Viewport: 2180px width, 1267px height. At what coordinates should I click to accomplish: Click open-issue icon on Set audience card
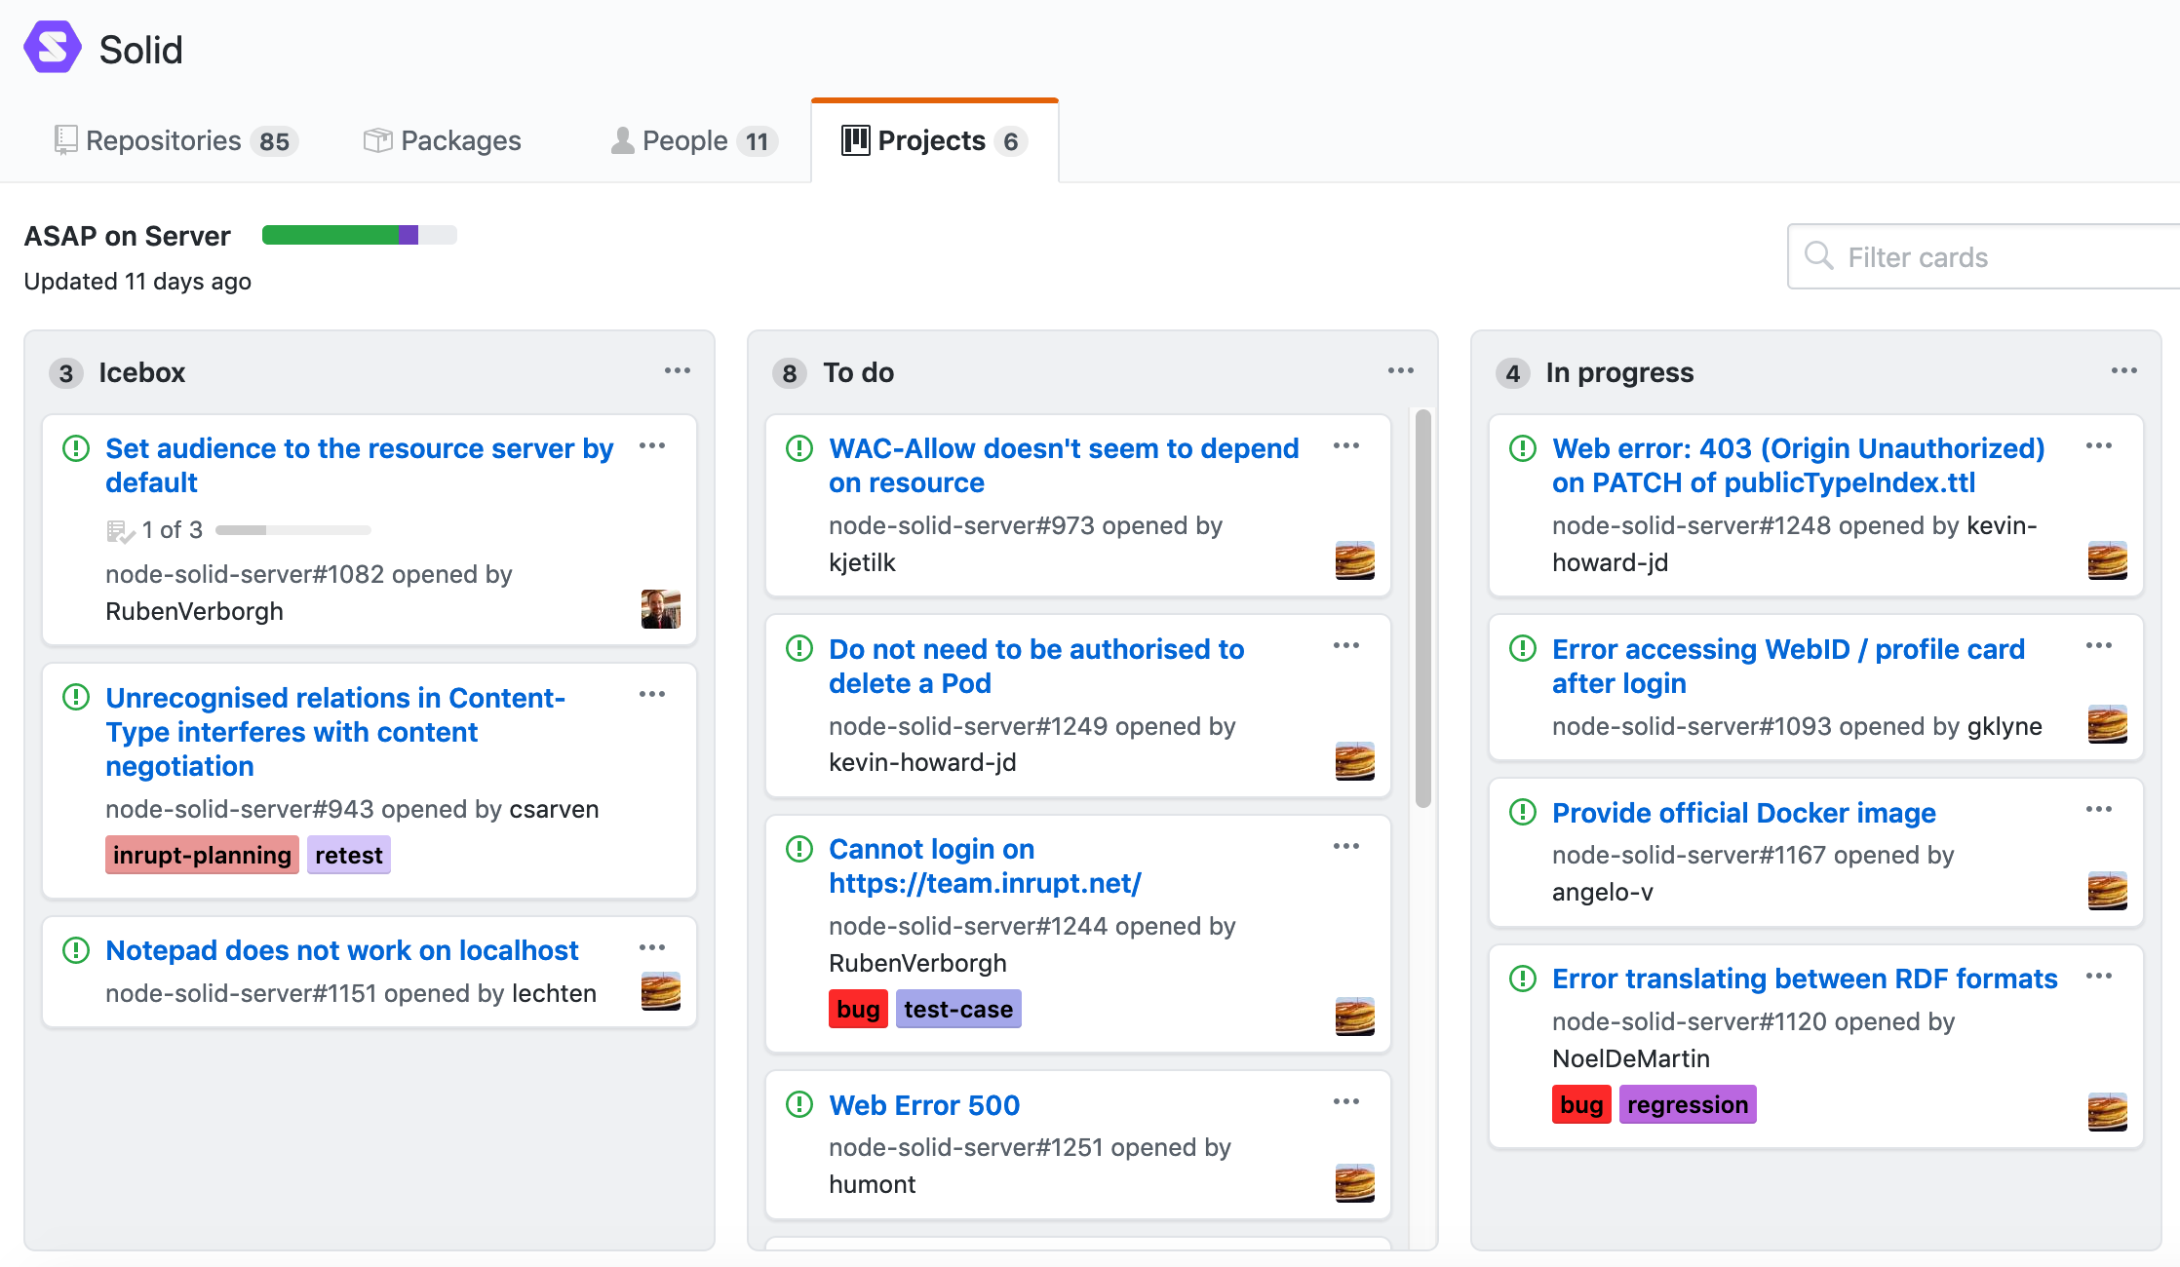(76, 448)
